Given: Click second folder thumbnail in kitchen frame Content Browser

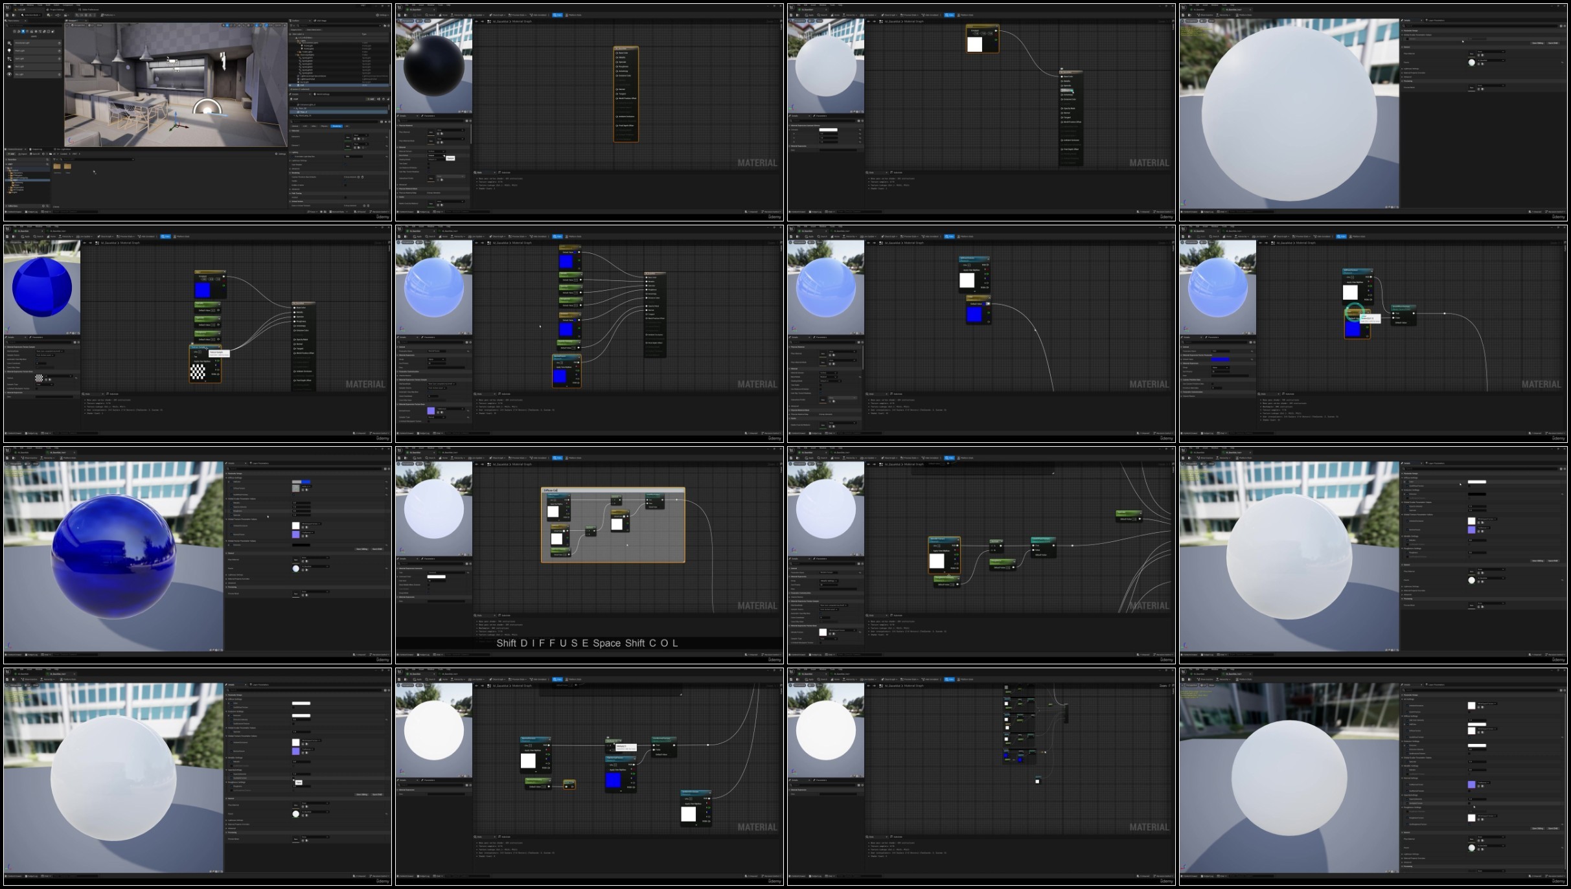Looking at the screenshot, I should coord(67,166).
